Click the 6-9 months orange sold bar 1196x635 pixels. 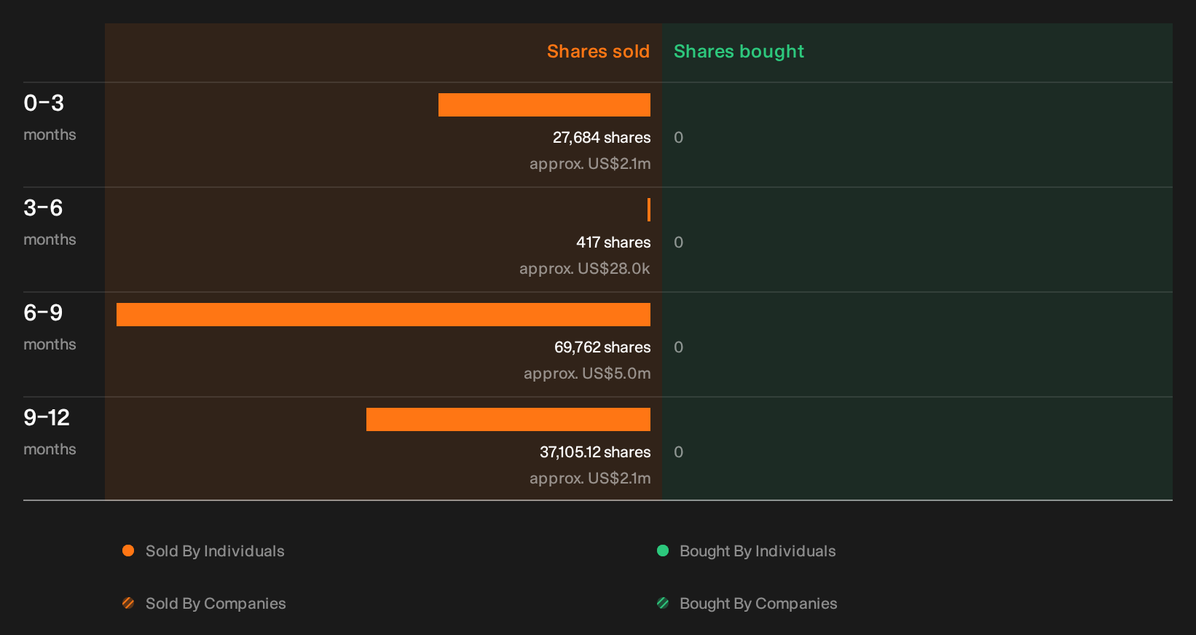click(x=383, y=315)
